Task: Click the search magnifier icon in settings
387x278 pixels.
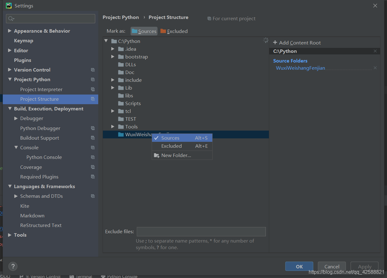Action: click(11, 19)
